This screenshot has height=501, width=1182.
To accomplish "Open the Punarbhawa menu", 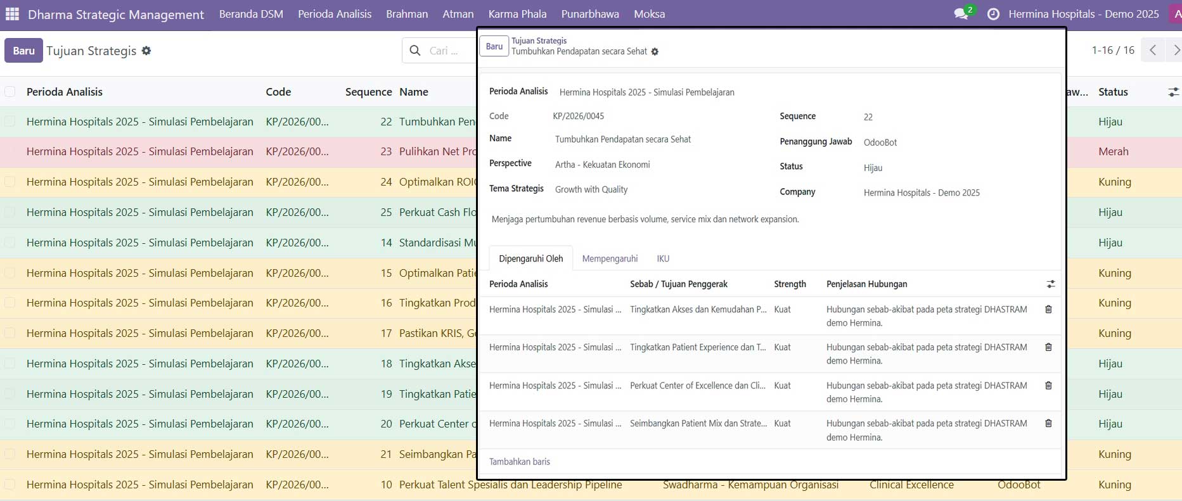I will (x=590, y=14).
